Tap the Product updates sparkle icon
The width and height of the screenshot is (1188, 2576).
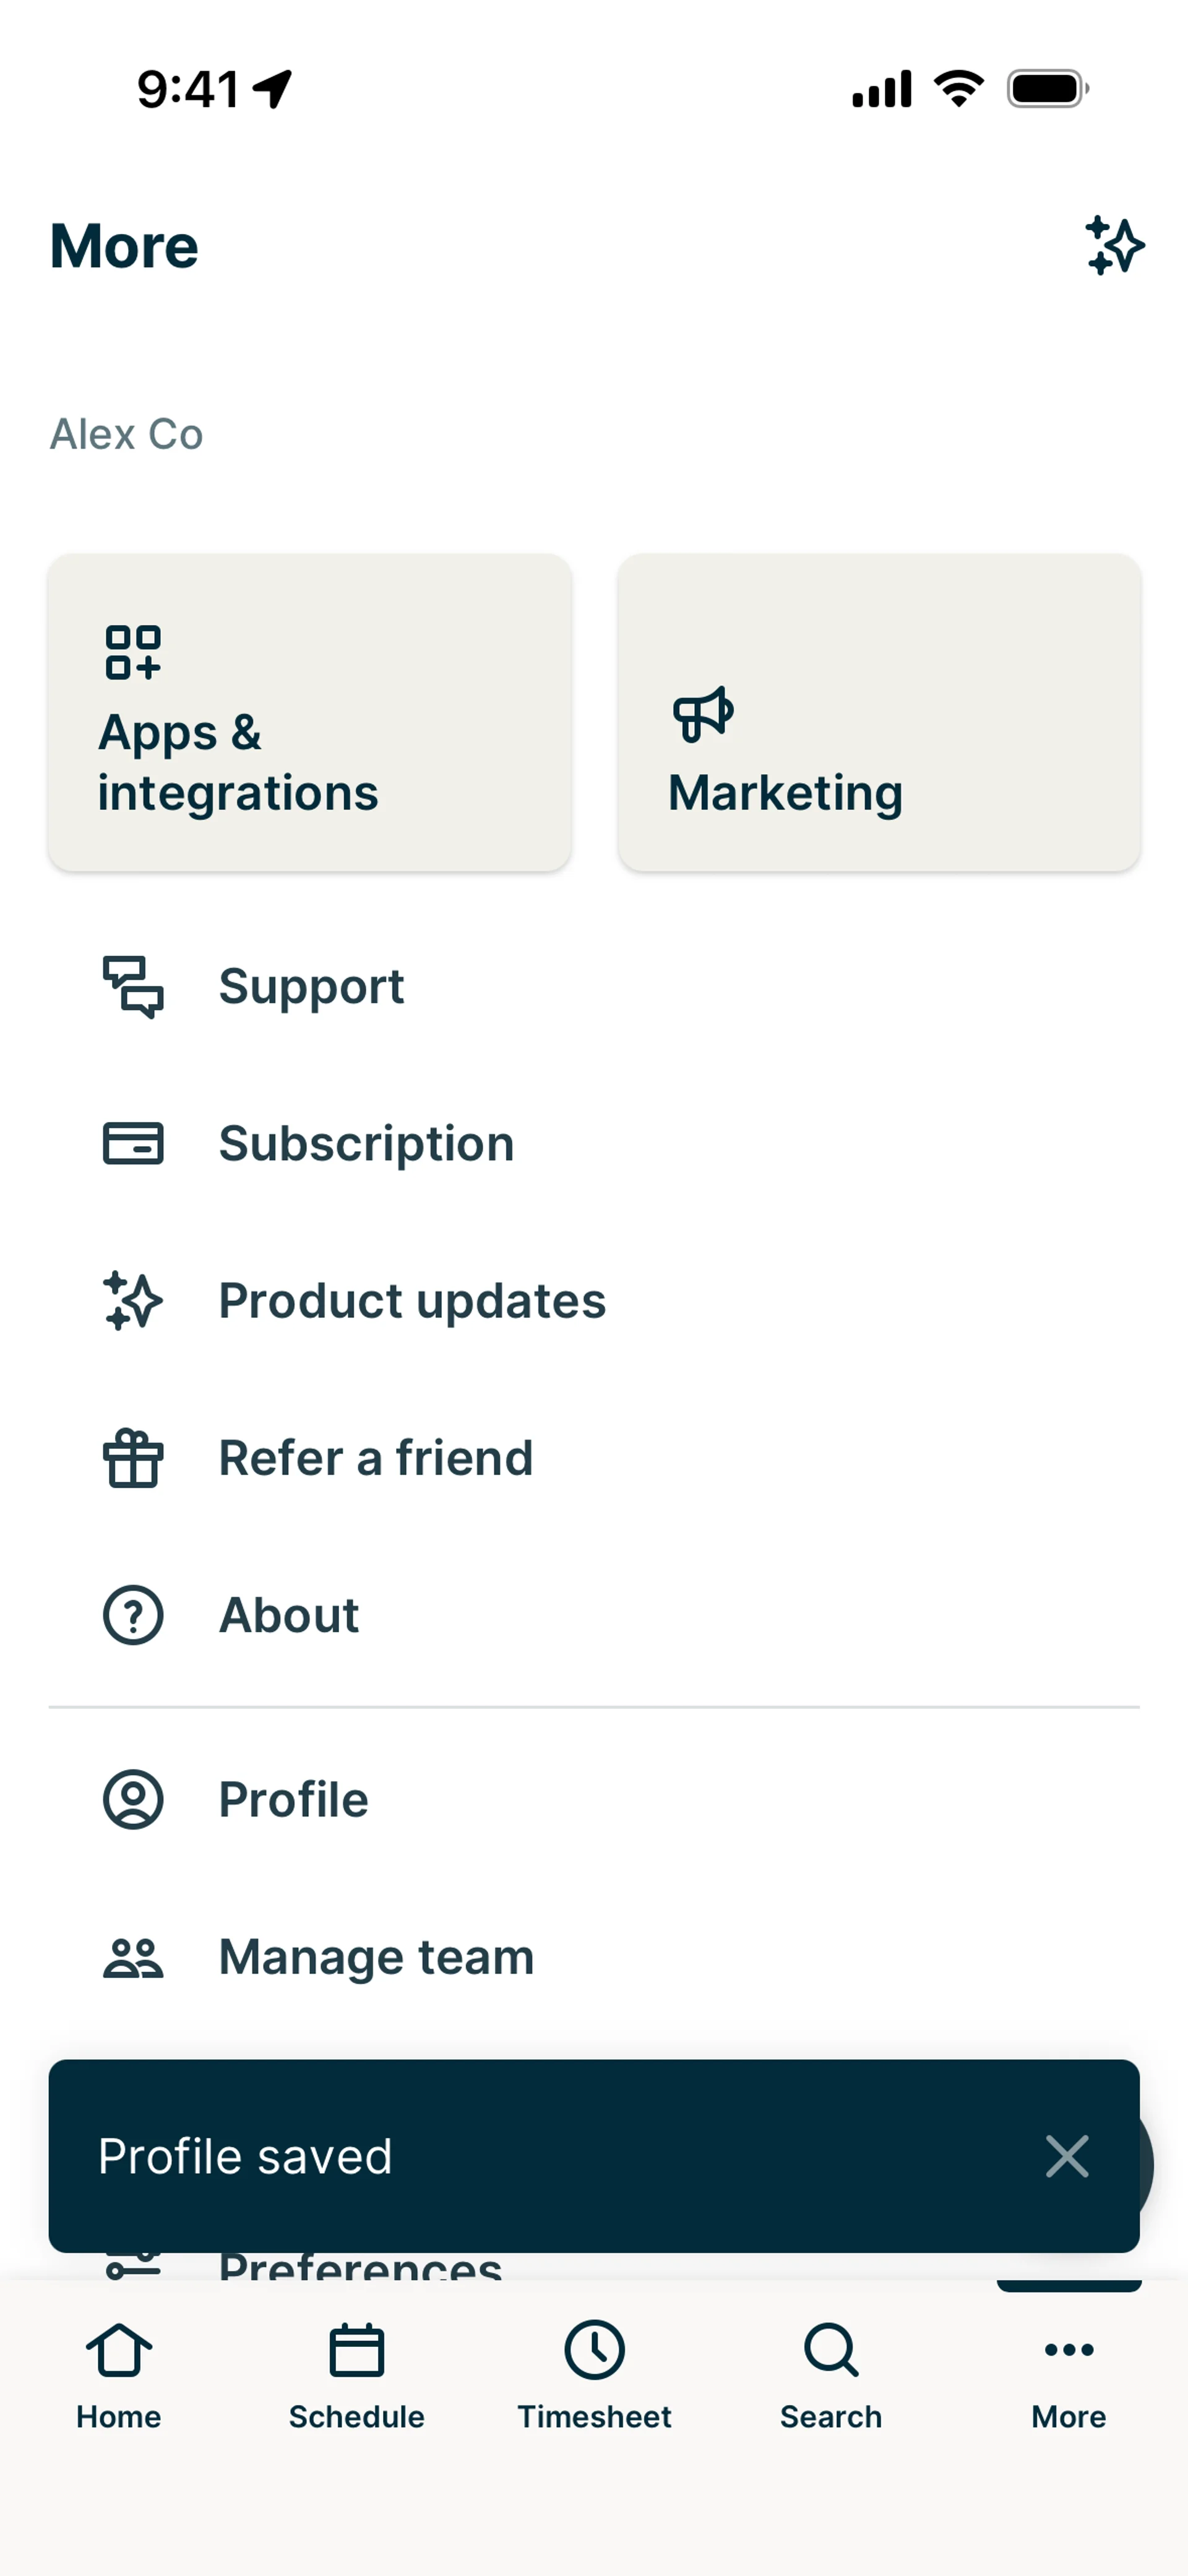133,1301
